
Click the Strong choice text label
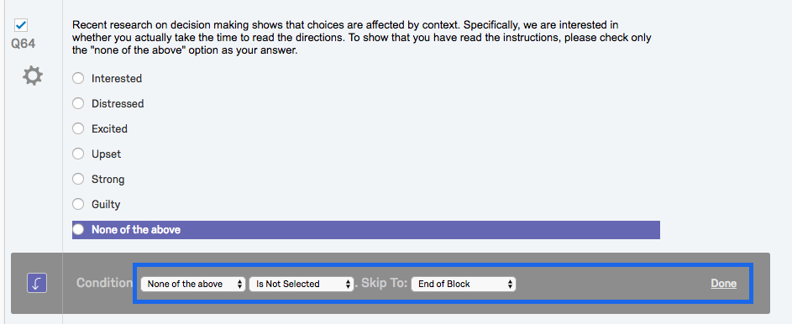point(108,179)
